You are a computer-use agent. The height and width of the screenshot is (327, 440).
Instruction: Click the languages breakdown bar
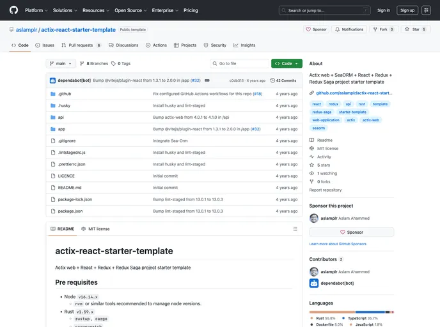tap(352, 312)
